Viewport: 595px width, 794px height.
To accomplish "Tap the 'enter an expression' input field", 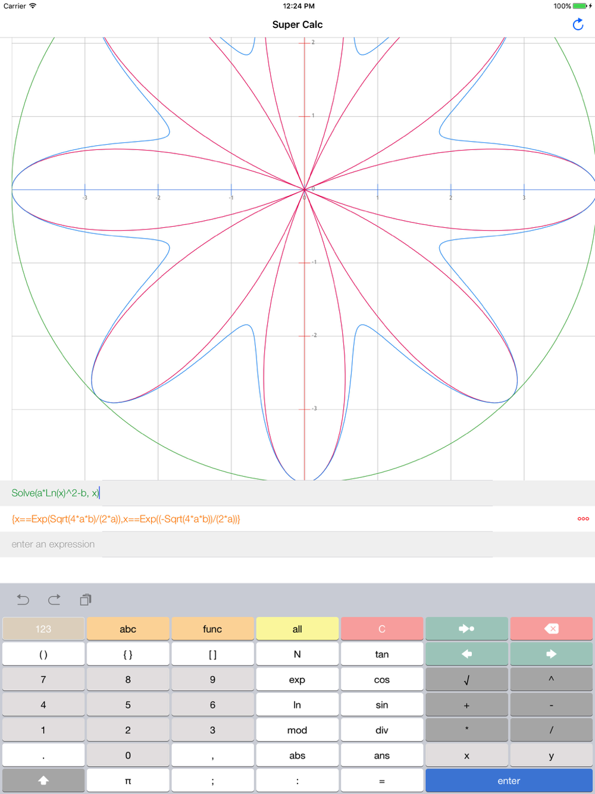I will click(297, 544).
